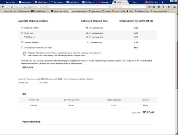Go back with the browser back arrow

3,7
